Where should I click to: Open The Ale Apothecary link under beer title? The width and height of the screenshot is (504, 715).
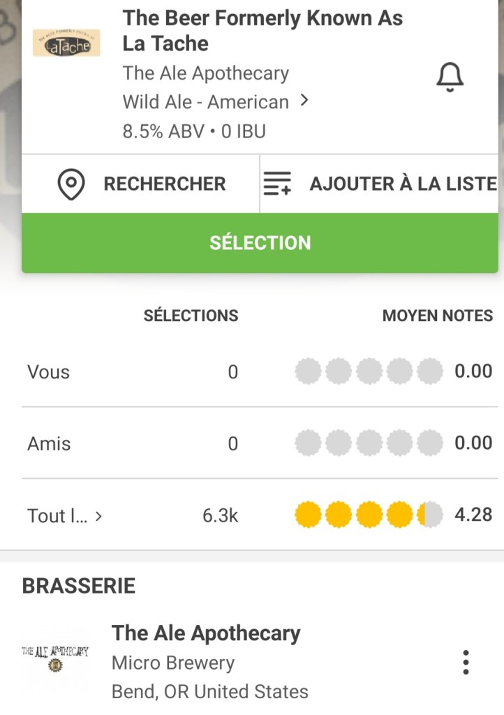(205, 73)
